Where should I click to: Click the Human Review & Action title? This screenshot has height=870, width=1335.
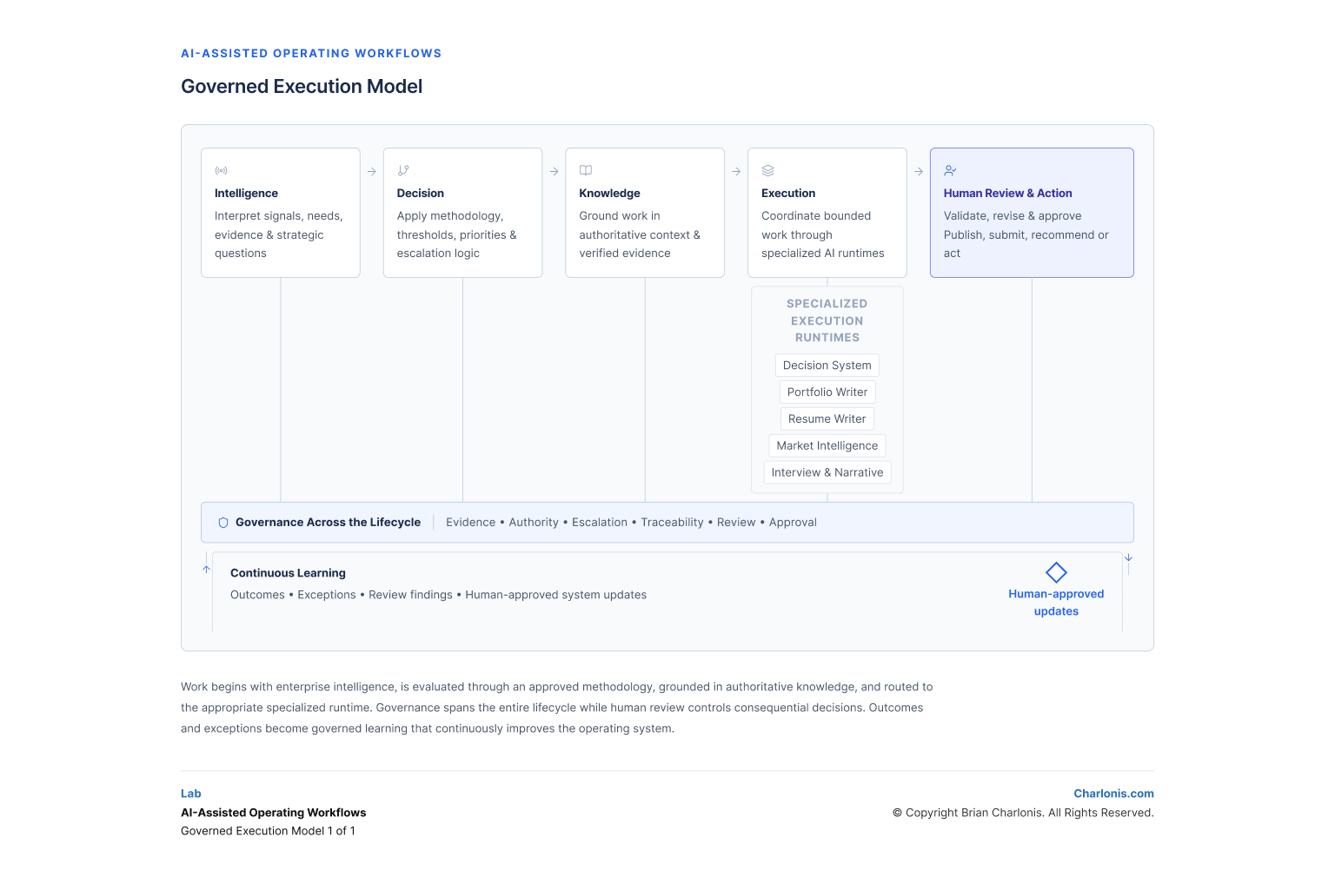(x=1008, y=194)
